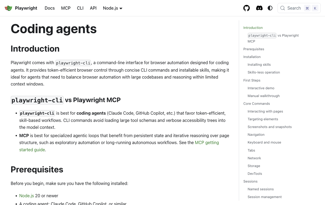The width and height of the screenshot is (325, 205).
Task: Open the Discord server icon
Action: click(x=259, y=8)
